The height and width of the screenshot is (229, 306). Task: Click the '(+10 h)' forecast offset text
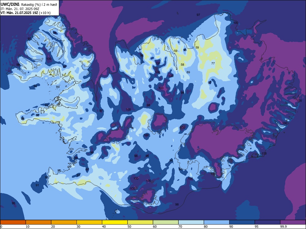pos(45,13)
